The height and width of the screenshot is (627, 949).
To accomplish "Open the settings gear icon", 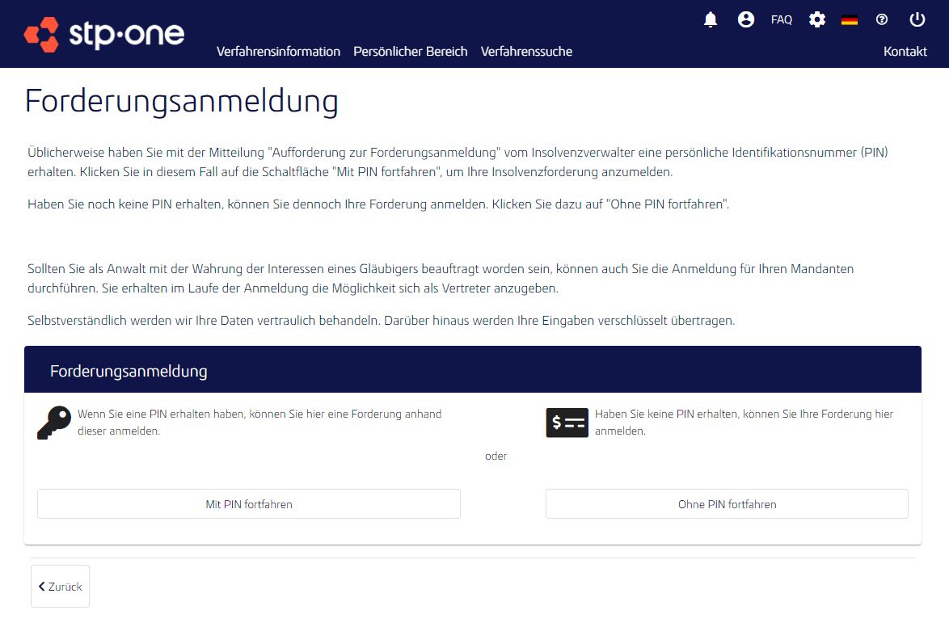I will tap(817, 19).
